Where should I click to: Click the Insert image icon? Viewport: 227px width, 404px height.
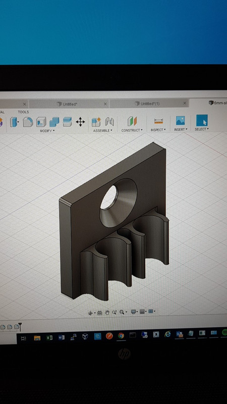[181, 120]
